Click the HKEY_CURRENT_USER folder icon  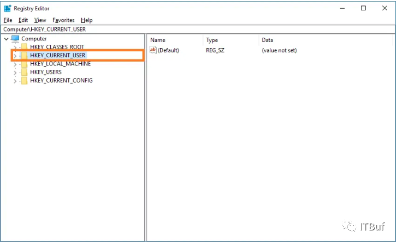[25, 55]
